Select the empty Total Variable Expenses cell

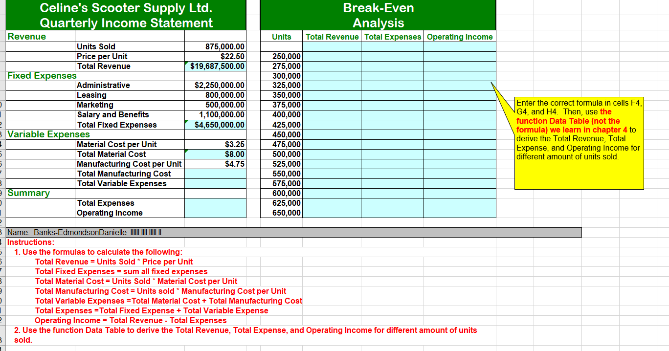point(215,183)
